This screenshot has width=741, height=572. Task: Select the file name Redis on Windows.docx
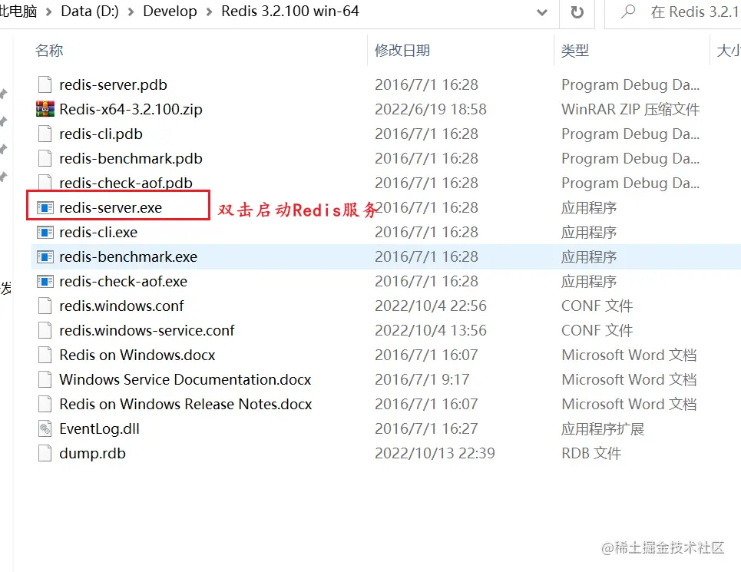coord(137,355)
